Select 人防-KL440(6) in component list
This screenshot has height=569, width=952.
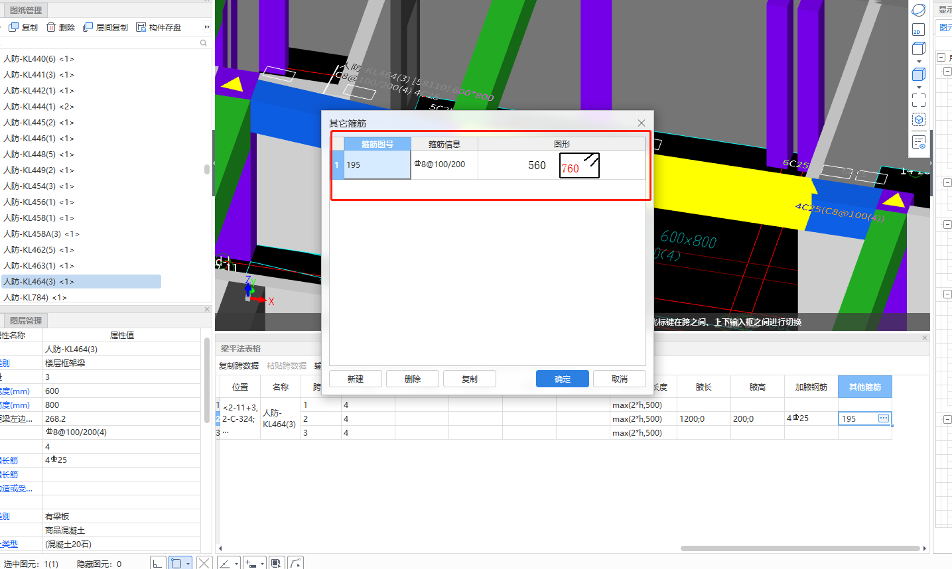[x=38, y=59]
